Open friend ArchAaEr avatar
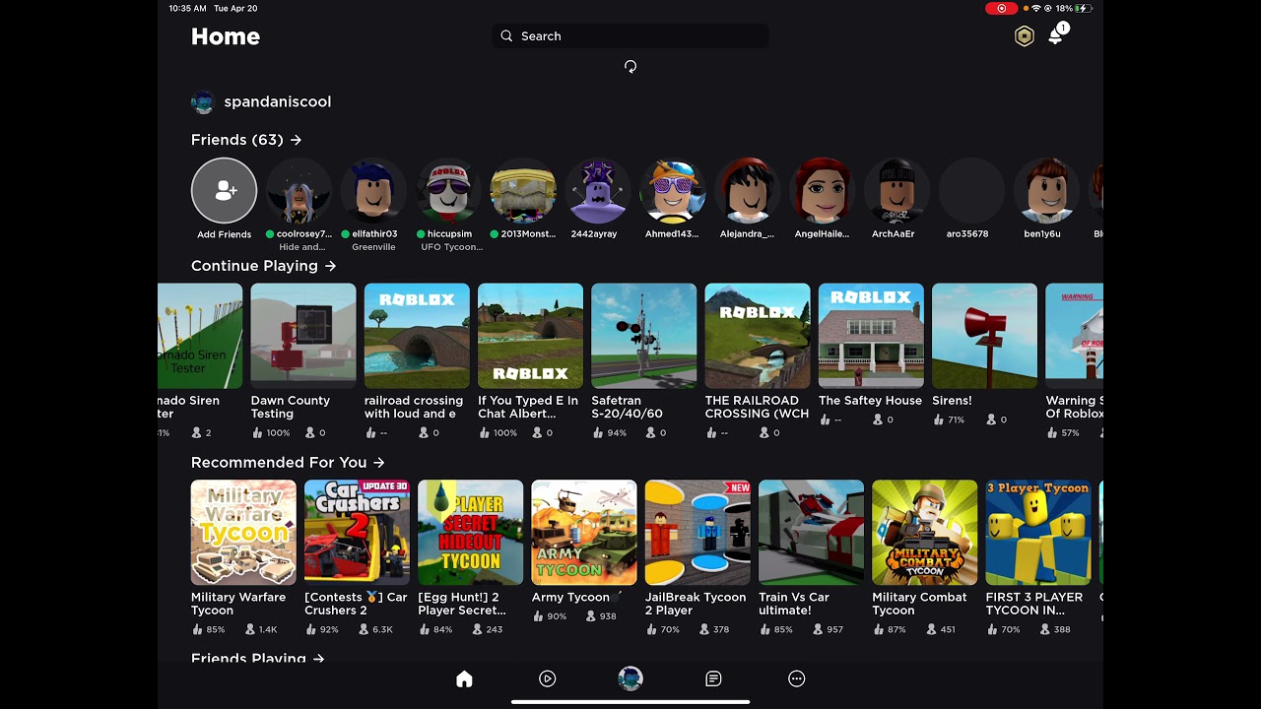This screenshot has width=1261, height=709. tap(896, 190)
